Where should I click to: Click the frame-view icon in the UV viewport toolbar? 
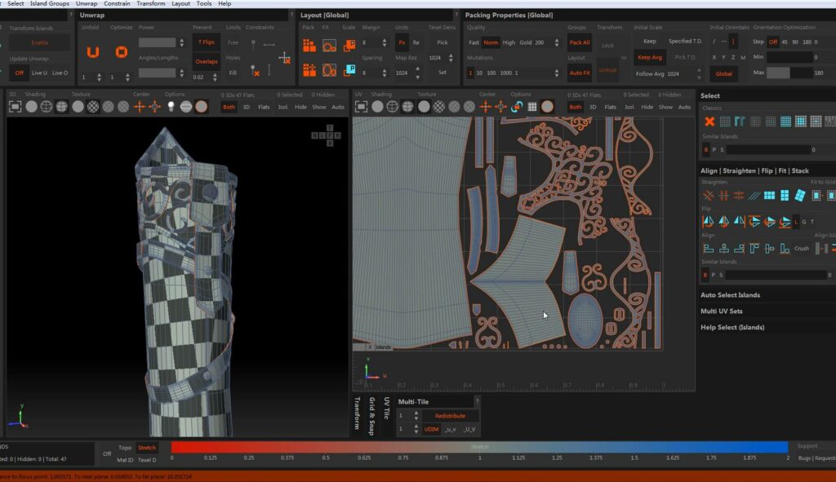[361, 107]
